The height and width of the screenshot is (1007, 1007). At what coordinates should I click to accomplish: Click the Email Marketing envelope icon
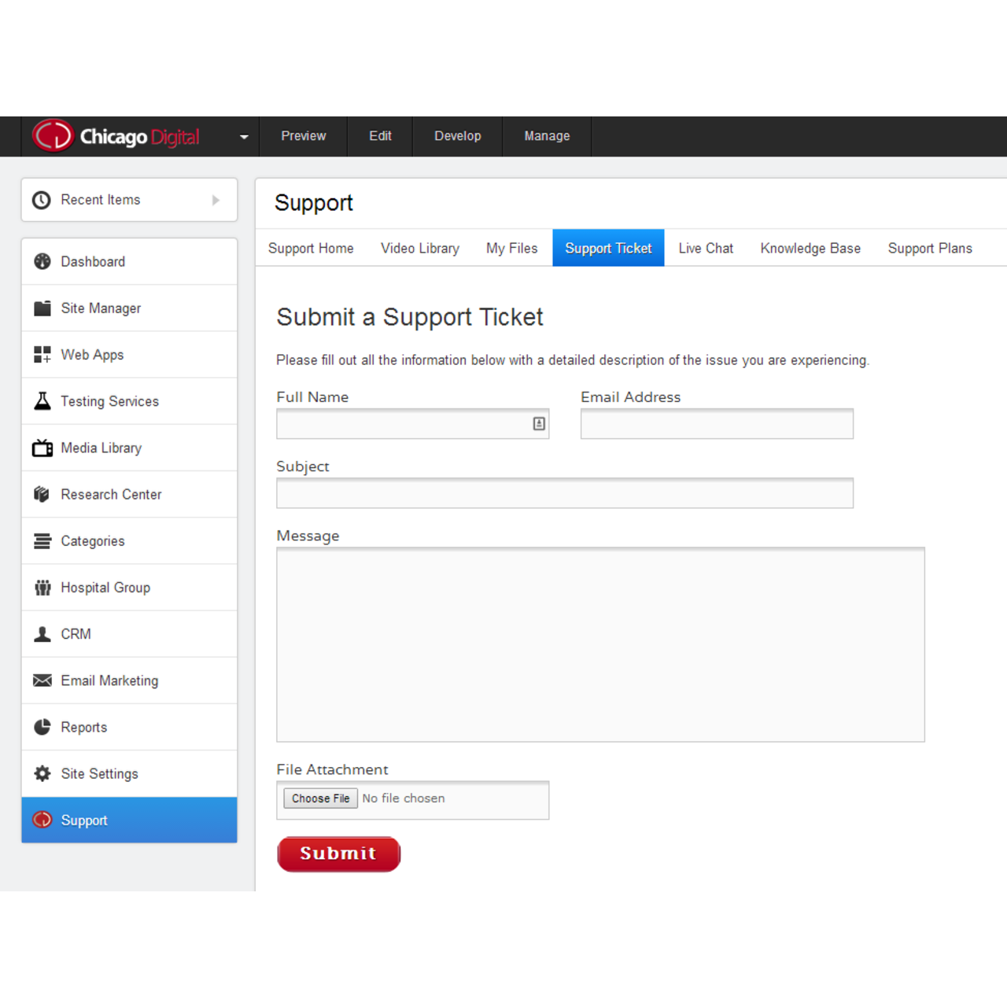click(x=42, y=681)
